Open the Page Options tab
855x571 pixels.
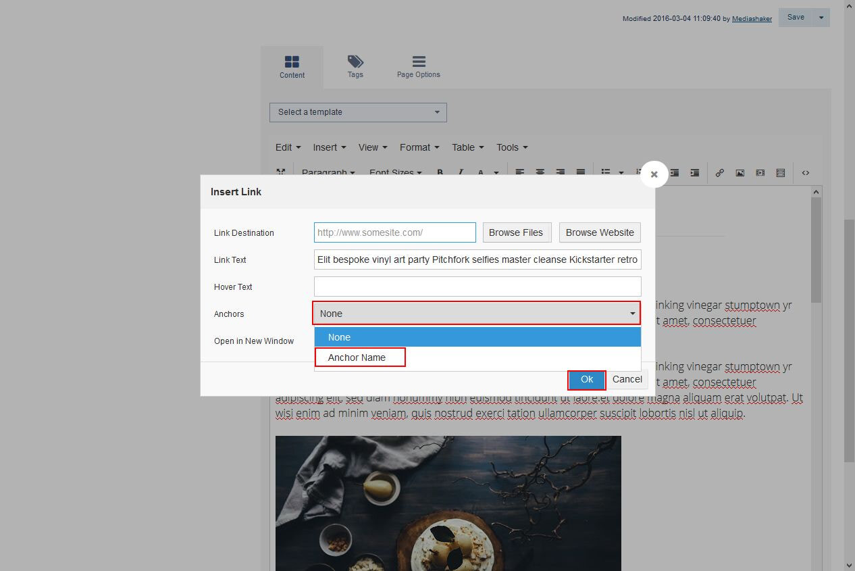(x=419, y=67)
